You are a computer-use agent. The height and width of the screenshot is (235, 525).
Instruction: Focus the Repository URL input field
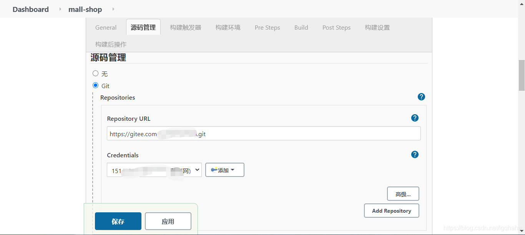click(x=264, y=133)
